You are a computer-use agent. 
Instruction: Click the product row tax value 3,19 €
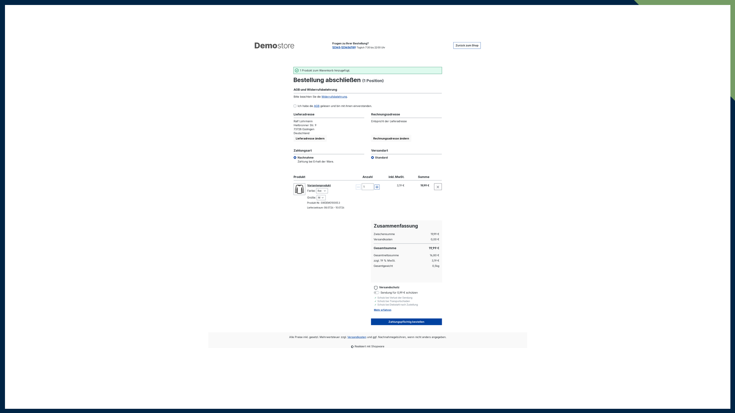pos(400,185)
